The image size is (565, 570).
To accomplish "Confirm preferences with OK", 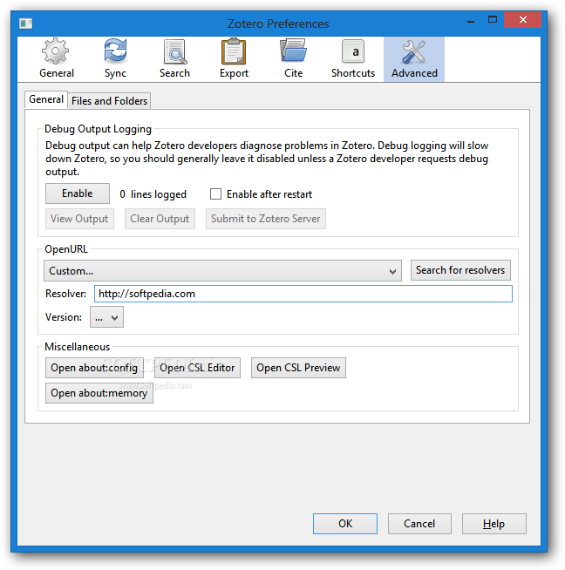I will 345,524.
